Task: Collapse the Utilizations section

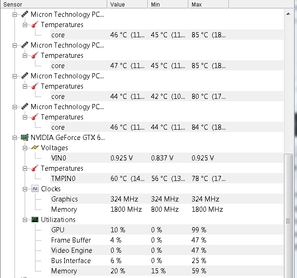Action: tap(25, 220)
